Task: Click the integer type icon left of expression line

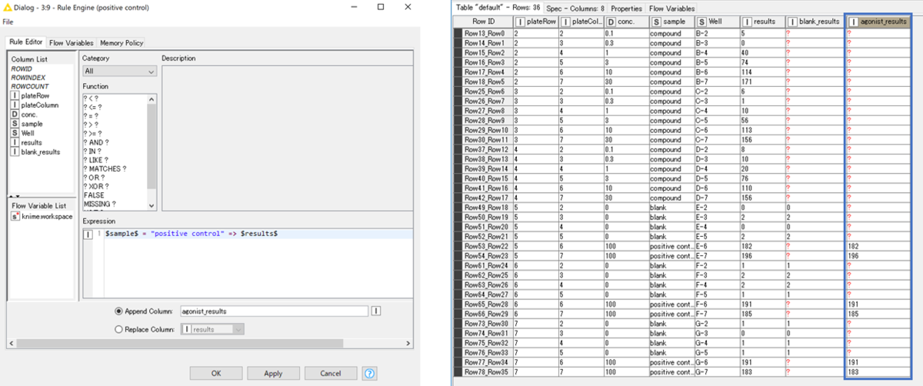Action: pos(88,234)
